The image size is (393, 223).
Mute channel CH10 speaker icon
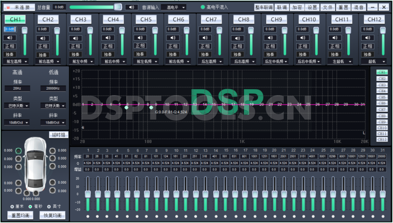point(303,38)
